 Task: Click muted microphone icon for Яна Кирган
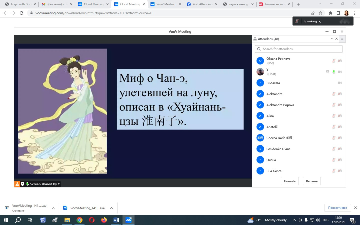click(x=333, y=171)
